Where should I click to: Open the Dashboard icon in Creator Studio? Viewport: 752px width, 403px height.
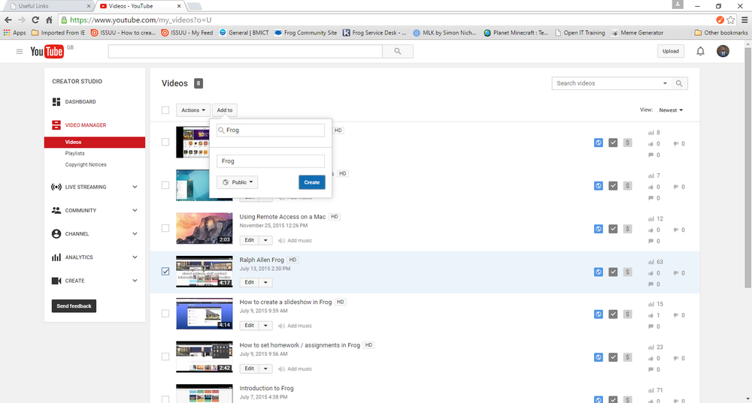[x=56, y=101]
